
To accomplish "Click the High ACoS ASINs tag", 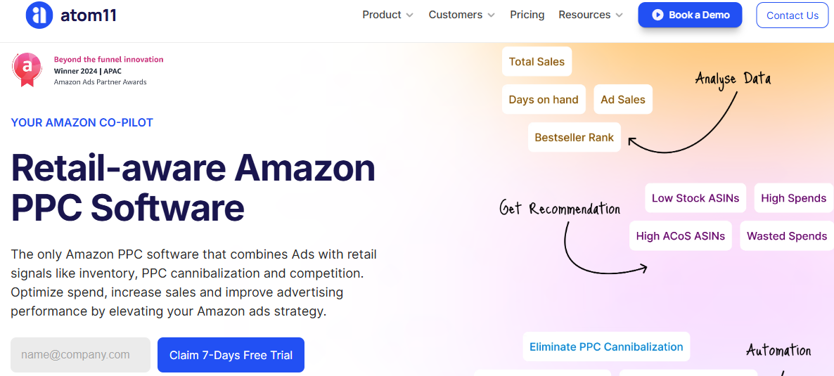I will tap(680, 236).
